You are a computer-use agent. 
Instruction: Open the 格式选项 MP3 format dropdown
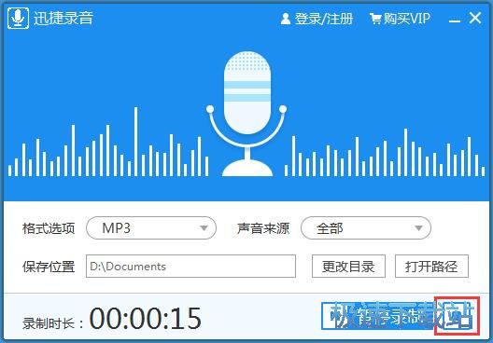pyautogui.click(x=151, y=227)
